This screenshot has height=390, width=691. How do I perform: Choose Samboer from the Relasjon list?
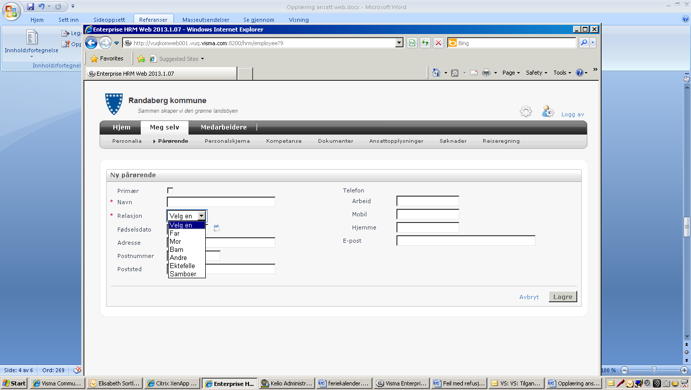[x=186, y=274]
